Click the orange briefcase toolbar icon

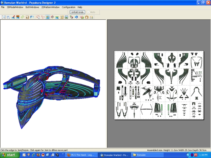(87, 17)
